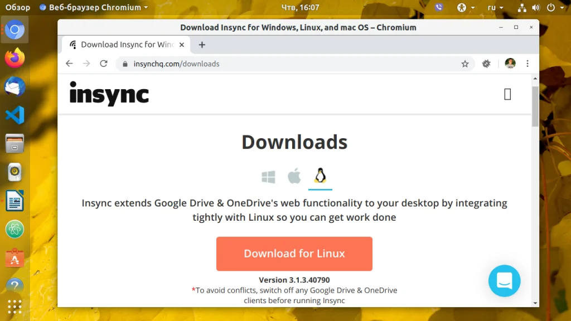Click the browser forward arrow
The image size is (571, 321).
coord(86,64)
